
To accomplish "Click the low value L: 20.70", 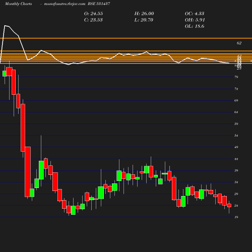I will coord(144,20).
